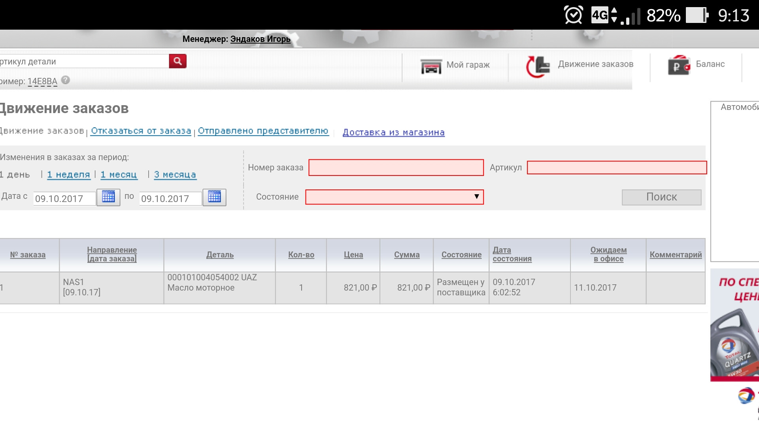759x427 pixels.
Task: Sort by Цена column header
Action: pos(353,255)
